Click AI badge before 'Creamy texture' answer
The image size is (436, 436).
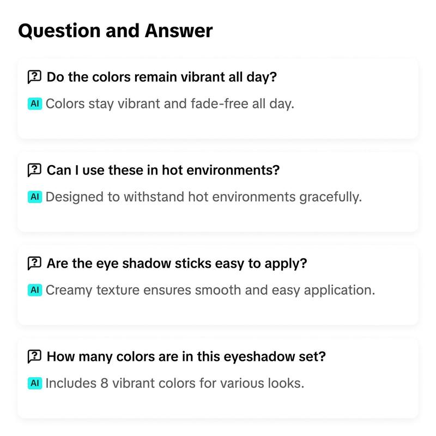(x=35, y=290)
